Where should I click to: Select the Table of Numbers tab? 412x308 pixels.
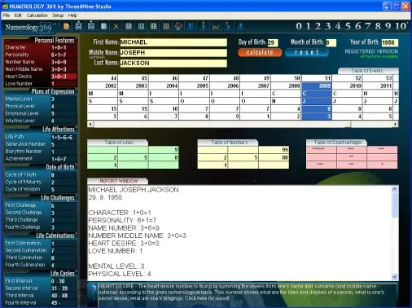[x=228, y=143]
